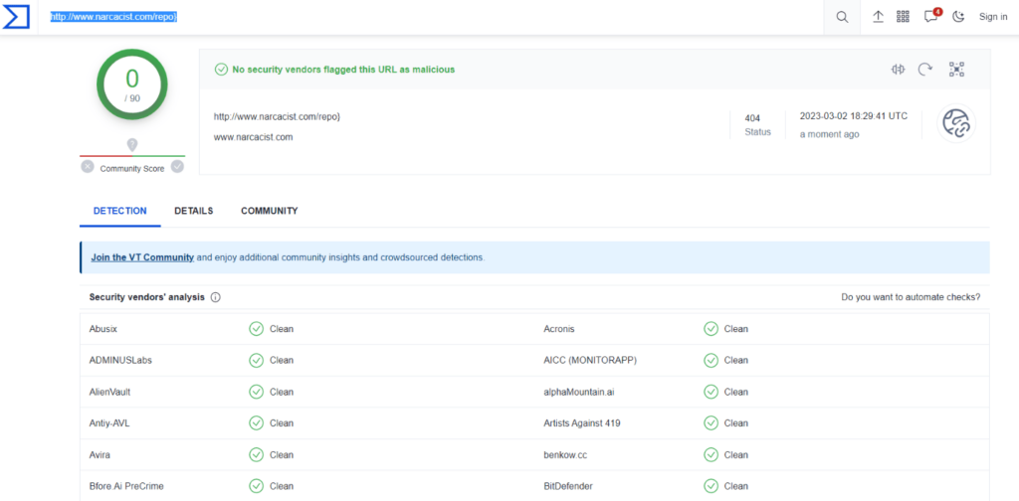1019x501 pixels.
Task: Click the reanalyze refresh icon
Action: (925, 69)
